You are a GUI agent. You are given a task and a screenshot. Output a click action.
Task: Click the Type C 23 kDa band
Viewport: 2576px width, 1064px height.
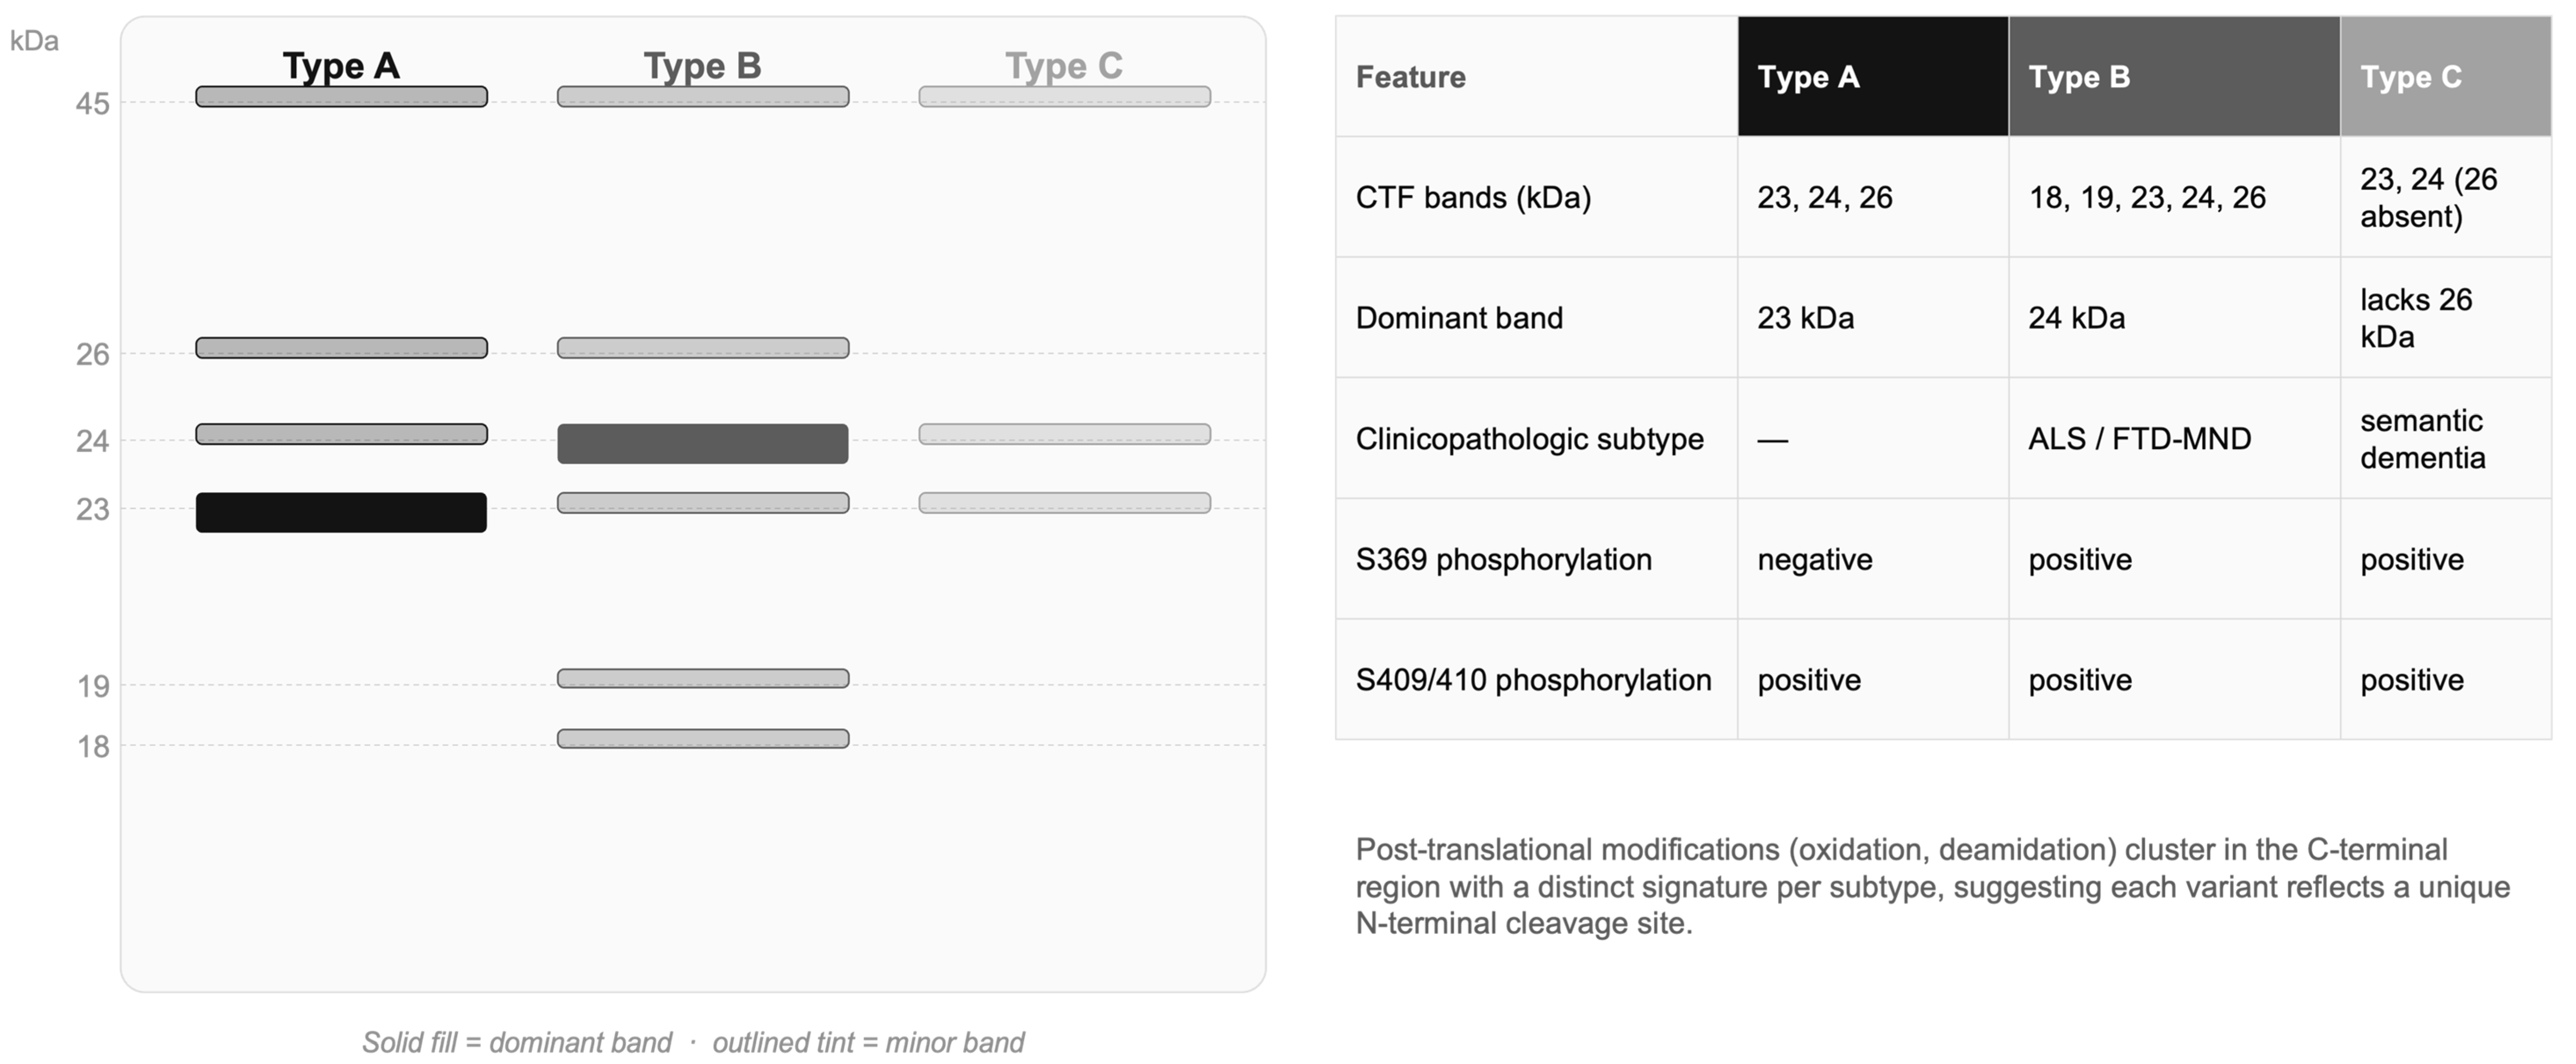(x=1064, y=502)
